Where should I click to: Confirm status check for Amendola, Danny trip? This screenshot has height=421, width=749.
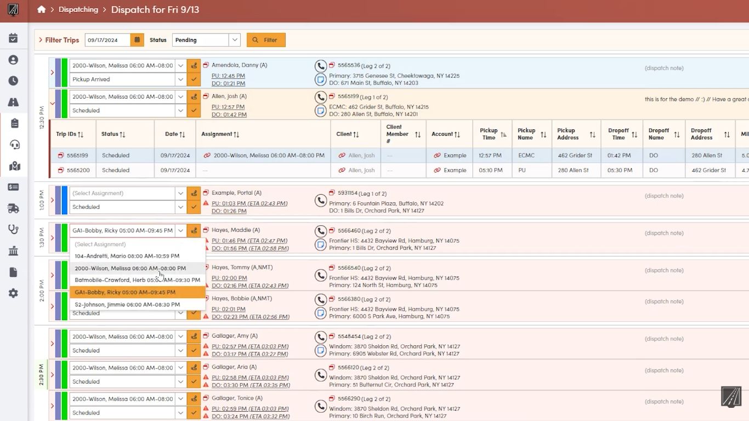tap(194, 79)
